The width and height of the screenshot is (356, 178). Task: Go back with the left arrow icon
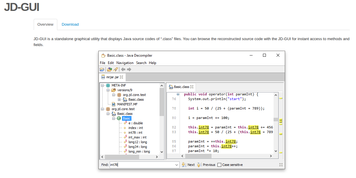123,69
